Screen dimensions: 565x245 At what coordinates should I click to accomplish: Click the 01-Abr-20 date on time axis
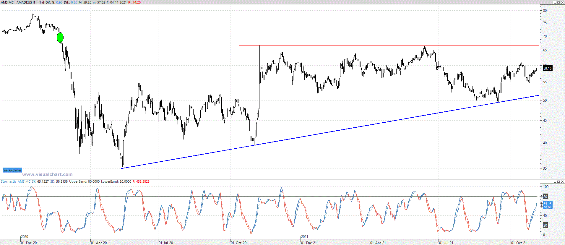99,243
